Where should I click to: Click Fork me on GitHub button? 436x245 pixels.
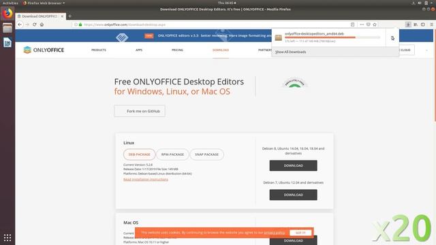[x=140, y=111]
